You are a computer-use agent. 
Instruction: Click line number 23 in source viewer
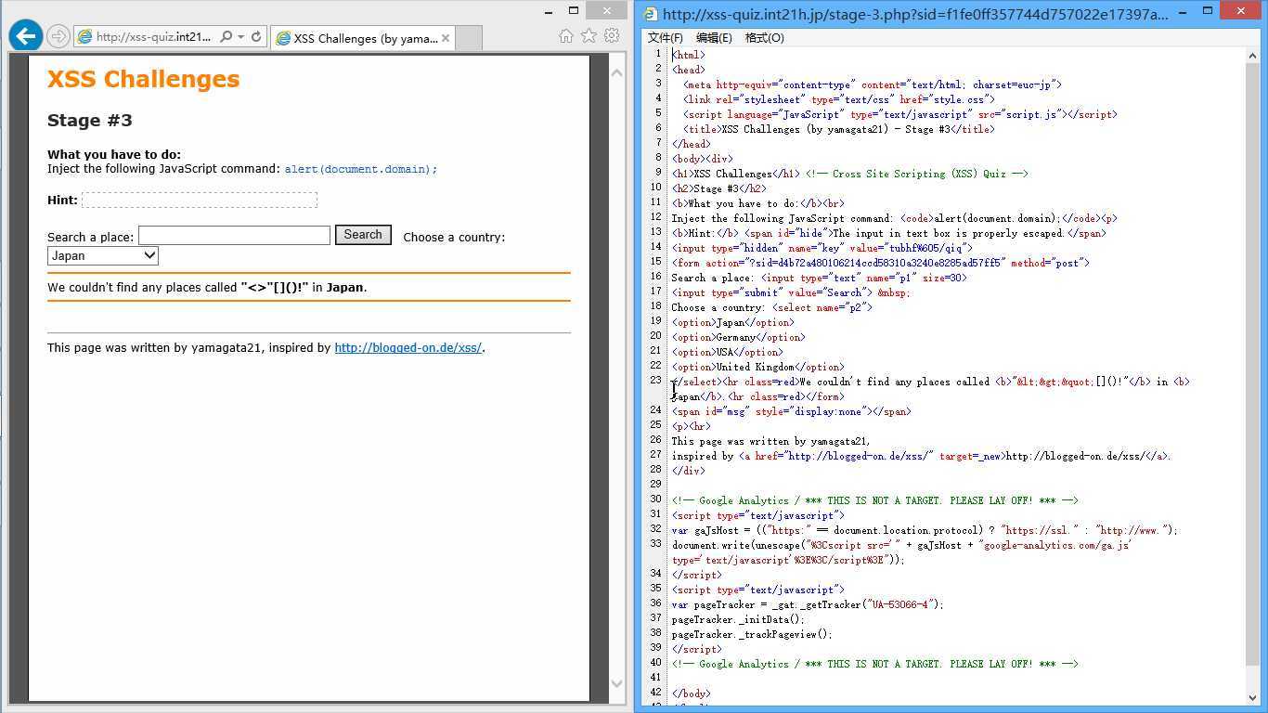[x=656, y=381]
